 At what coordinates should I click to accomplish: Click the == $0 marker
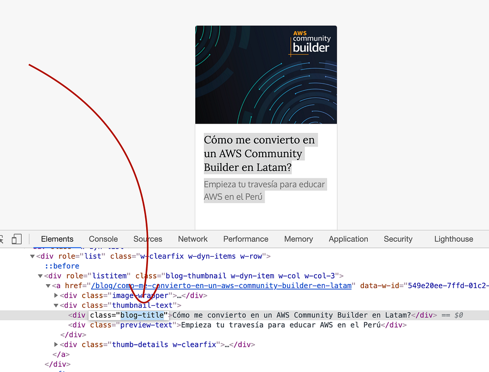point(452,315)
